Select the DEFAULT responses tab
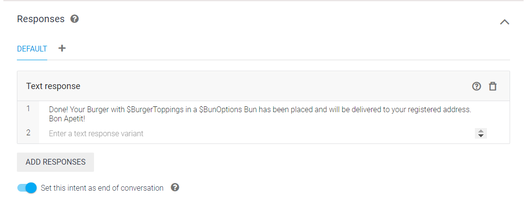This screenshot has width=526, height=220. [x=32, y=49]
